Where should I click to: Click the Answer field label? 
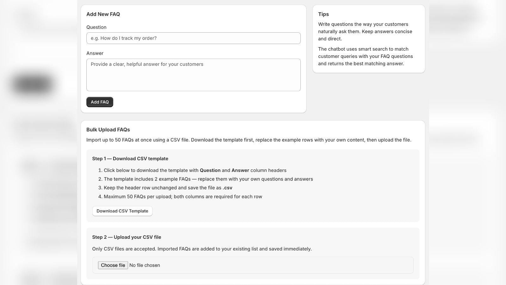tap(95, 53)
